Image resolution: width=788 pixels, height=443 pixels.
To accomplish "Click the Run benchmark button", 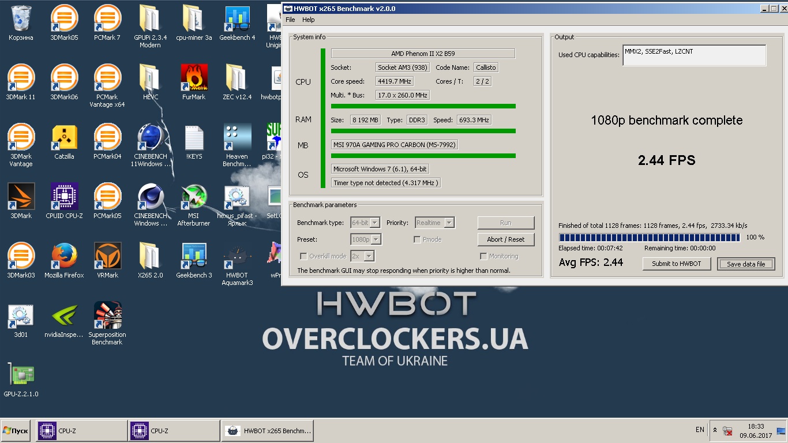I will [506, 223].
